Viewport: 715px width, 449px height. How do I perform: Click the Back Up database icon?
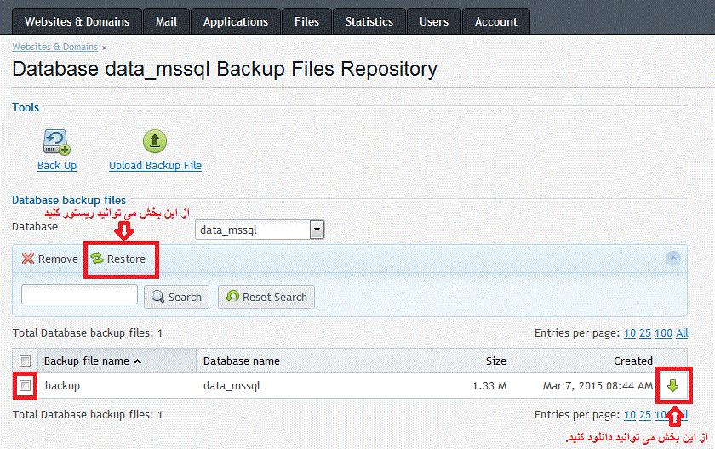pos(57,140)
